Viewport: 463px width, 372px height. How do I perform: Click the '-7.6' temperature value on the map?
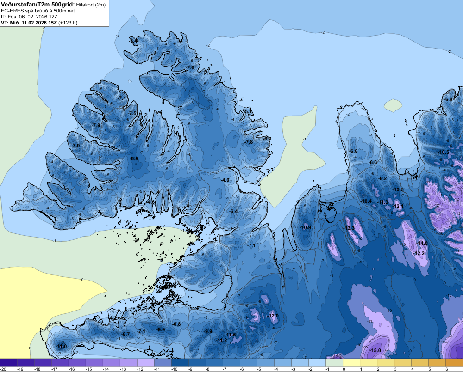point(190,67)
